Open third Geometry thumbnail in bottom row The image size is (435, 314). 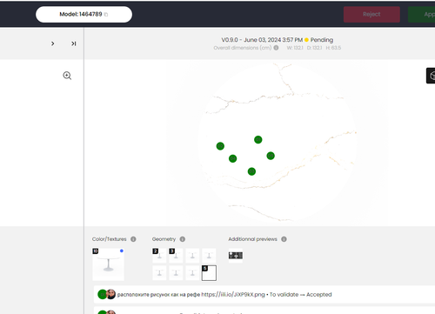[192, 273]
